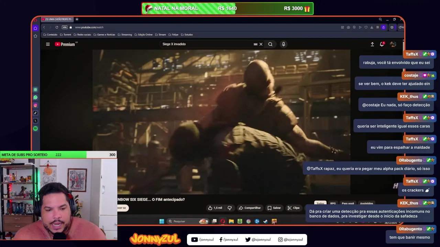
Task: Open the Windows Start button
Action: pos(162,221)
